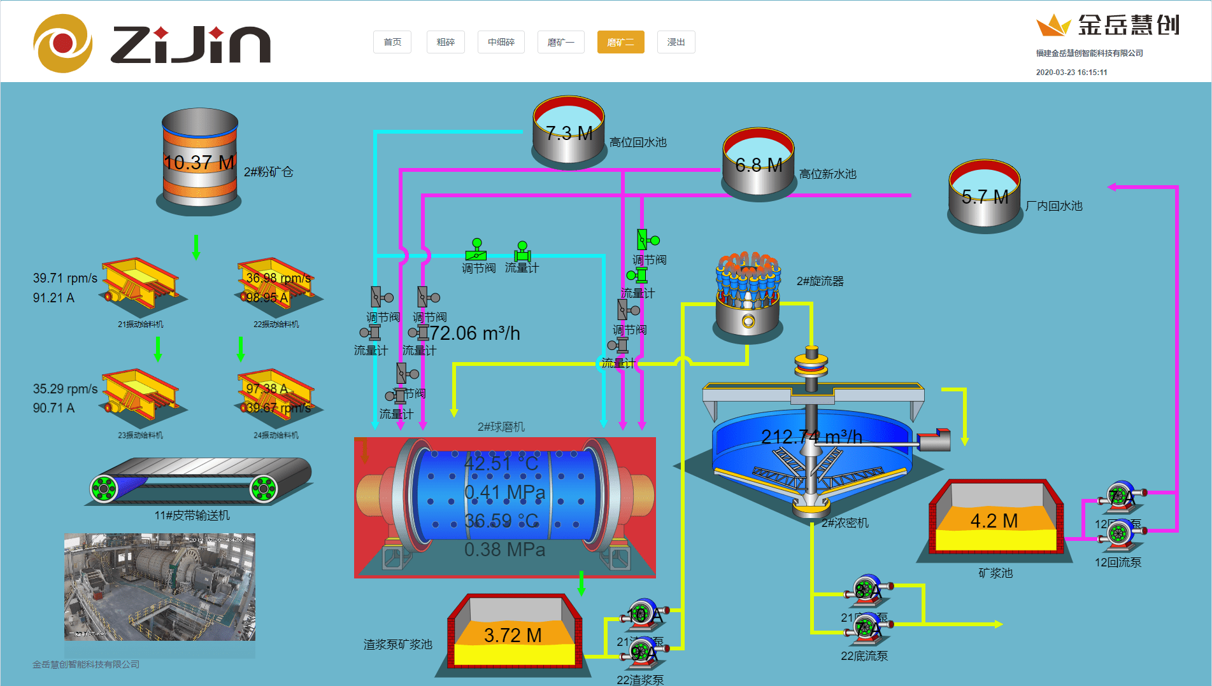
Task: Go to the 磨矿一 page
Action: point(560,42)
